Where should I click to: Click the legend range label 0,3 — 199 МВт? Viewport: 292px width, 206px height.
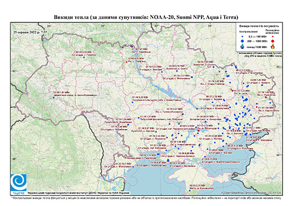pyautogui.click(x=257, y=37)
